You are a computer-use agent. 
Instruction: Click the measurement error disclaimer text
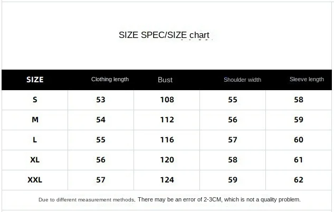point(169,200)
